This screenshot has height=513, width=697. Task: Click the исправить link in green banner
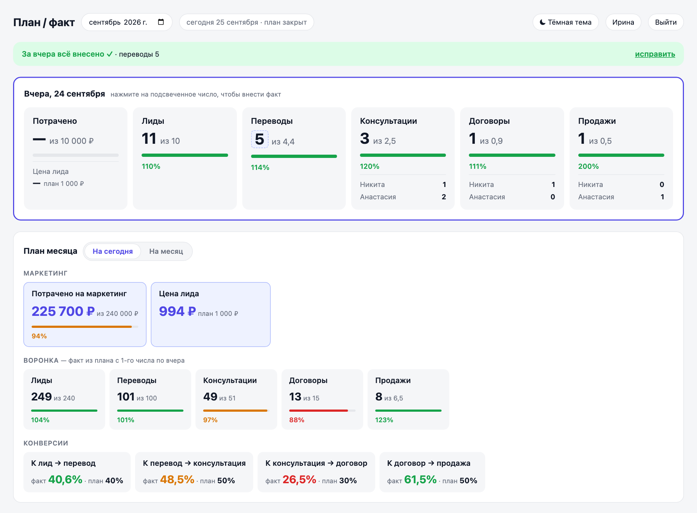(x=655, y=54)
